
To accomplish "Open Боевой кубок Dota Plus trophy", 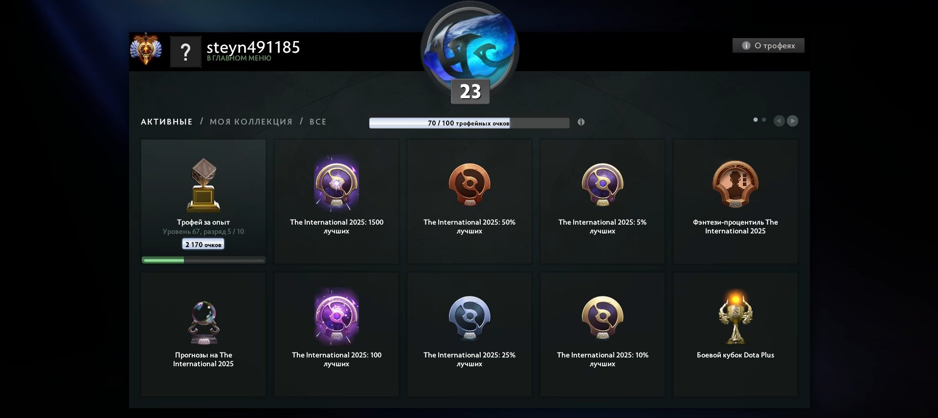I will [736, 334].
